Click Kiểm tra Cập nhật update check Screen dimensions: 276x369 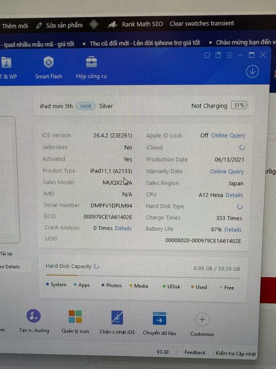pos(236,353)
